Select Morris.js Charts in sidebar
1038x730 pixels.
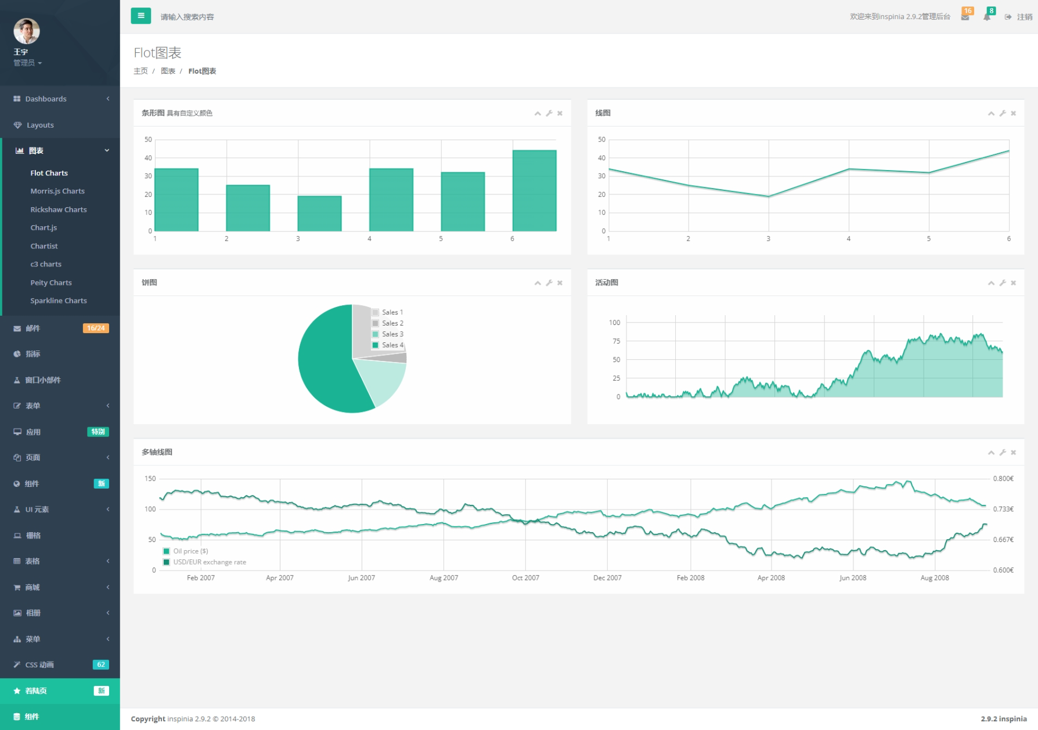57,191
